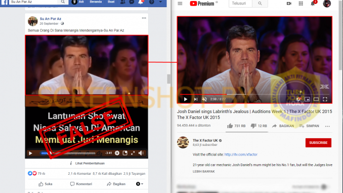Click SIMPAN to save video
Screen dimensions: 343x193
[309, 126]
